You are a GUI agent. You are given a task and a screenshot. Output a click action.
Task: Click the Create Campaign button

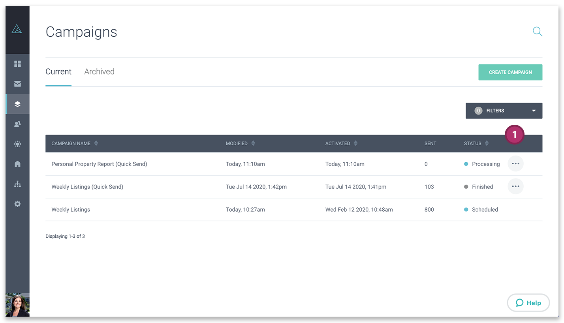[x=510, y=72]
